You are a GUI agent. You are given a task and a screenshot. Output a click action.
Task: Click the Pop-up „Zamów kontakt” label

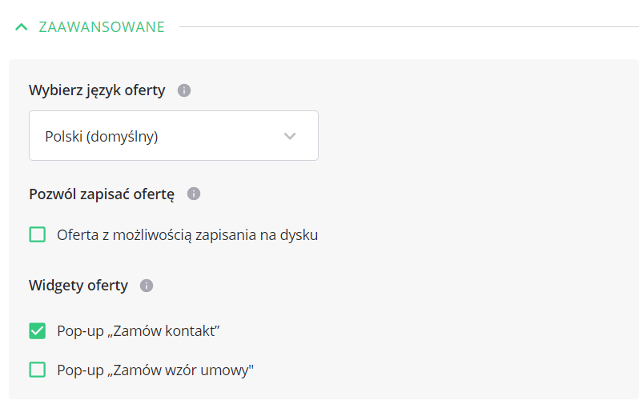pyautogui.click(x=139, y=330)
